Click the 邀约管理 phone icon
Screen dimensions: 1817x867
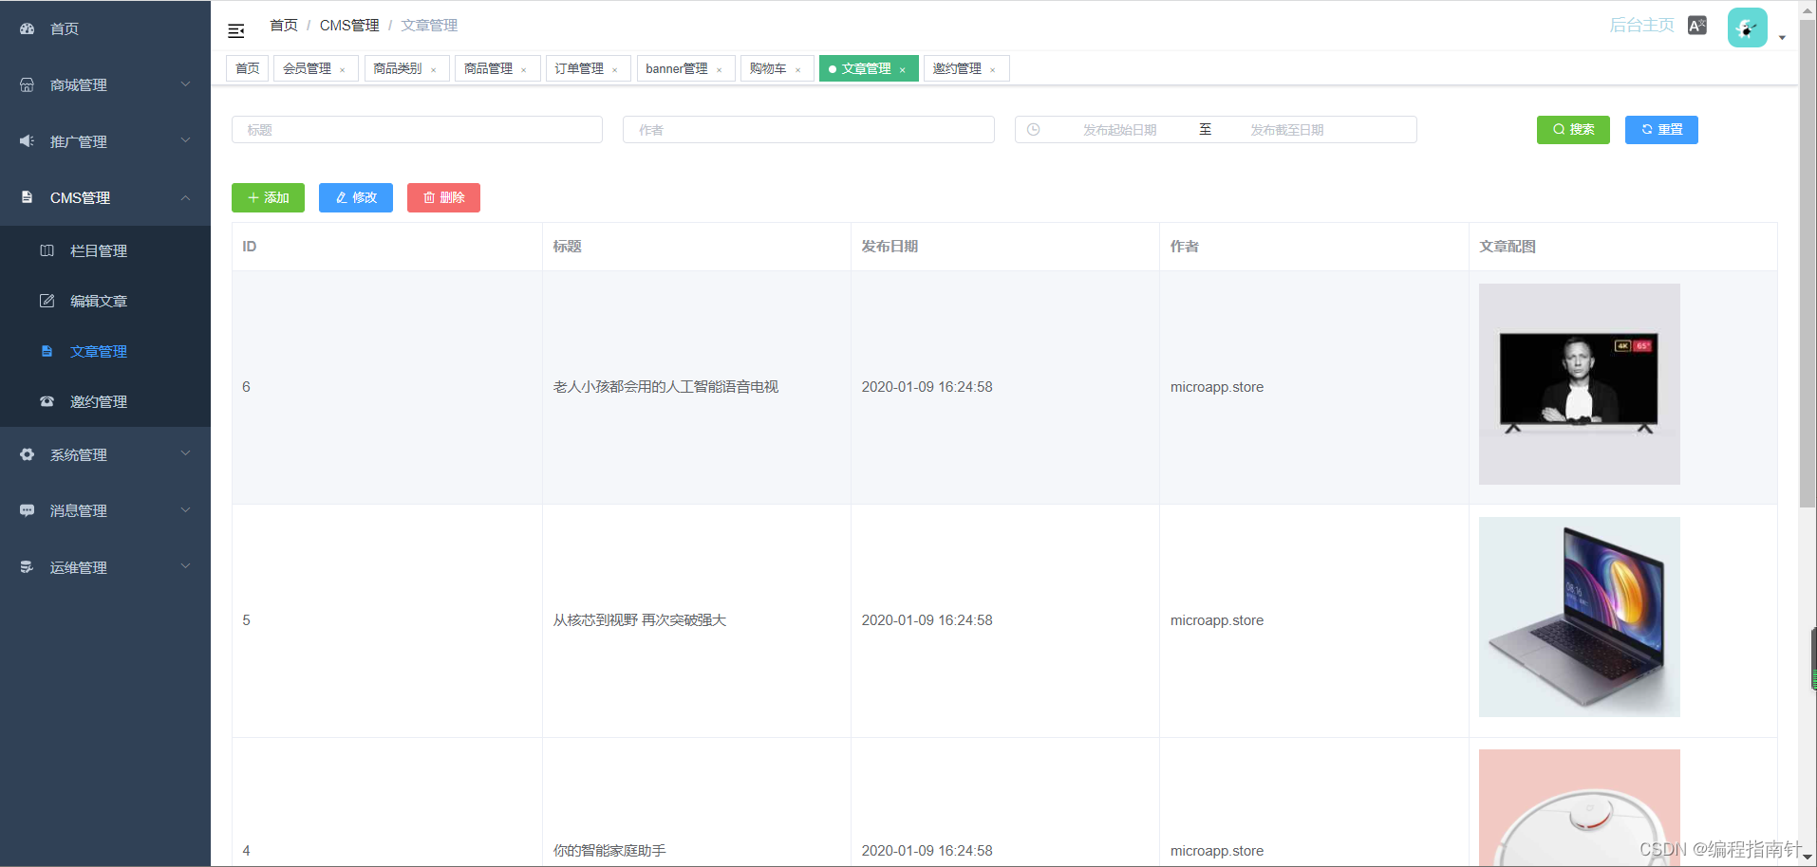47,401
